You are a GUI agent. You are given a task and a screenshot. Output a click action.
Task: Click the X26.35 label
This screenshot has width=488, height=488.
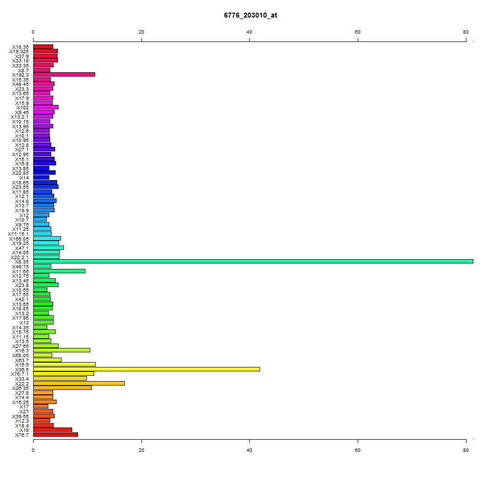[20, 388]
